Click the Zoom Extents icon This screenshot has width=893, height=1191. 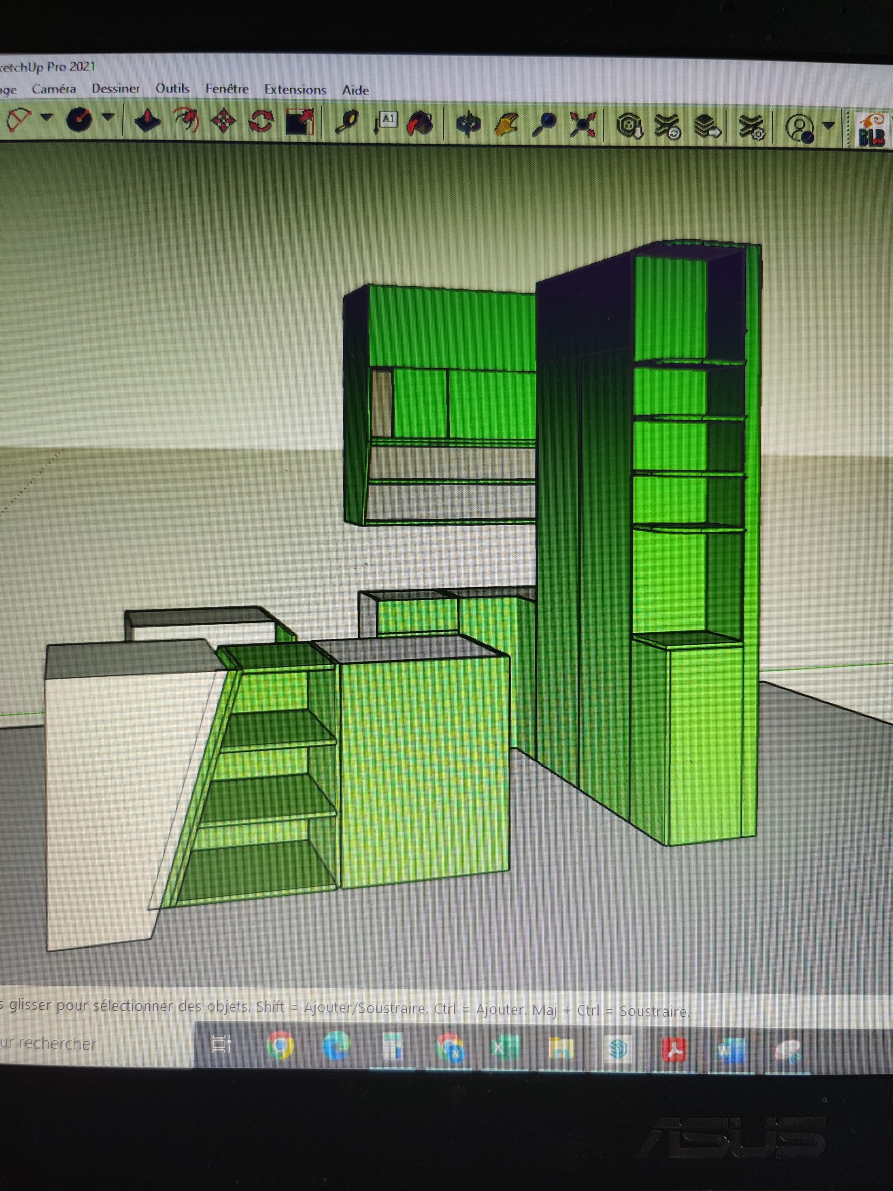coord(583,126)
